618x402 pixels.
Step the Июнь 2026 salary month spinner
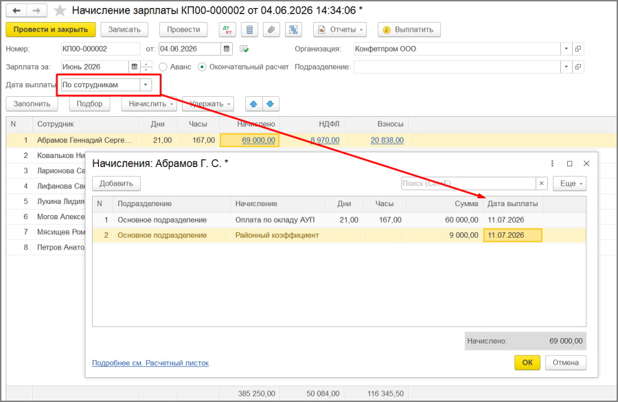tap(146, 67)
